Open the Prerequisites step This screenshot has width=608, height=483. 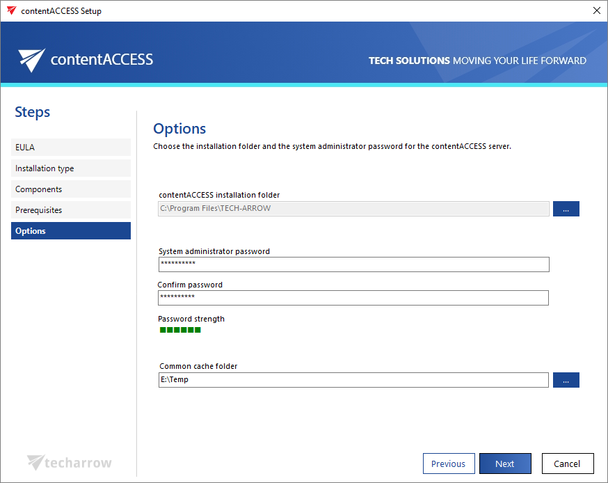(x=70, y=209)
